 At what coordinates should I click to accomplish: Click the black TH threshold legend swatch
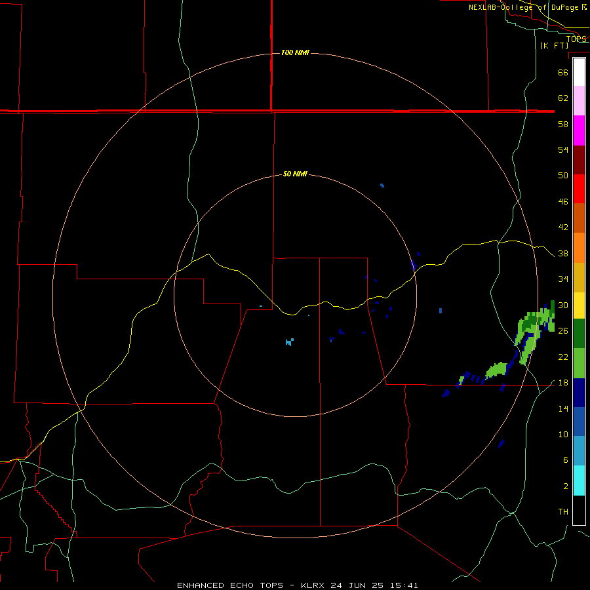(x=579, y=510)
